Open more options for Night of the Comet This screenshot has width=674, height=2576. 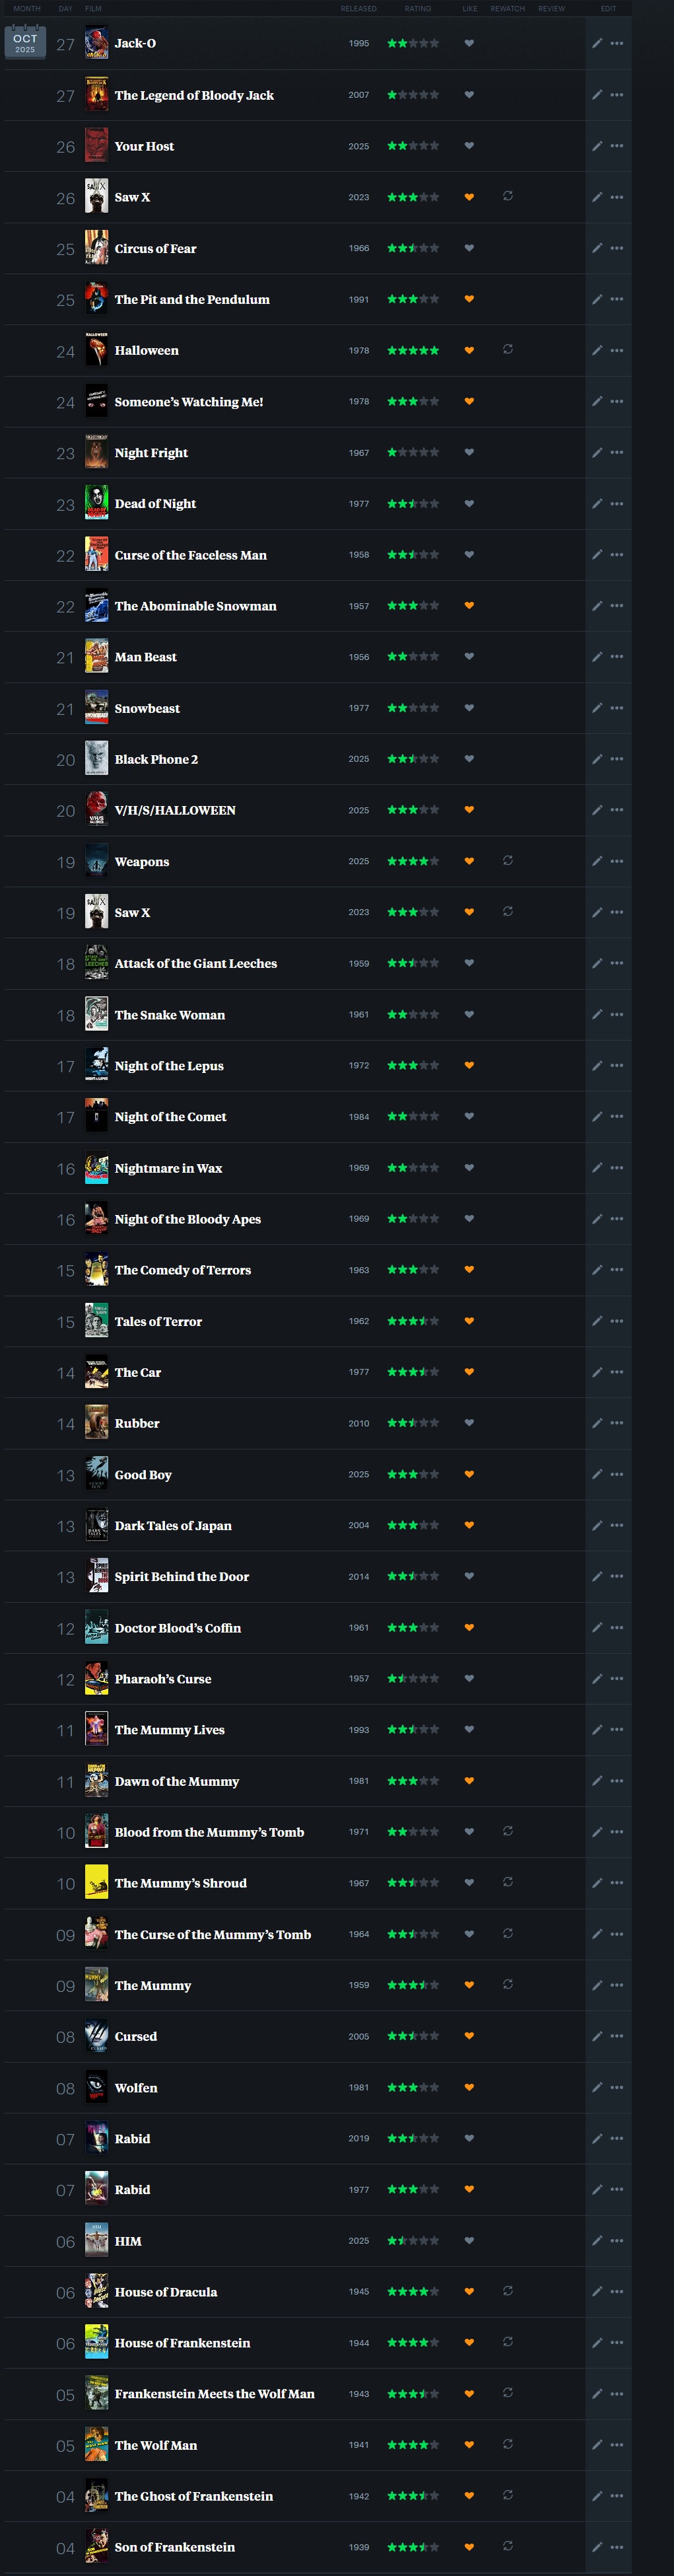tap(617, 1117)
